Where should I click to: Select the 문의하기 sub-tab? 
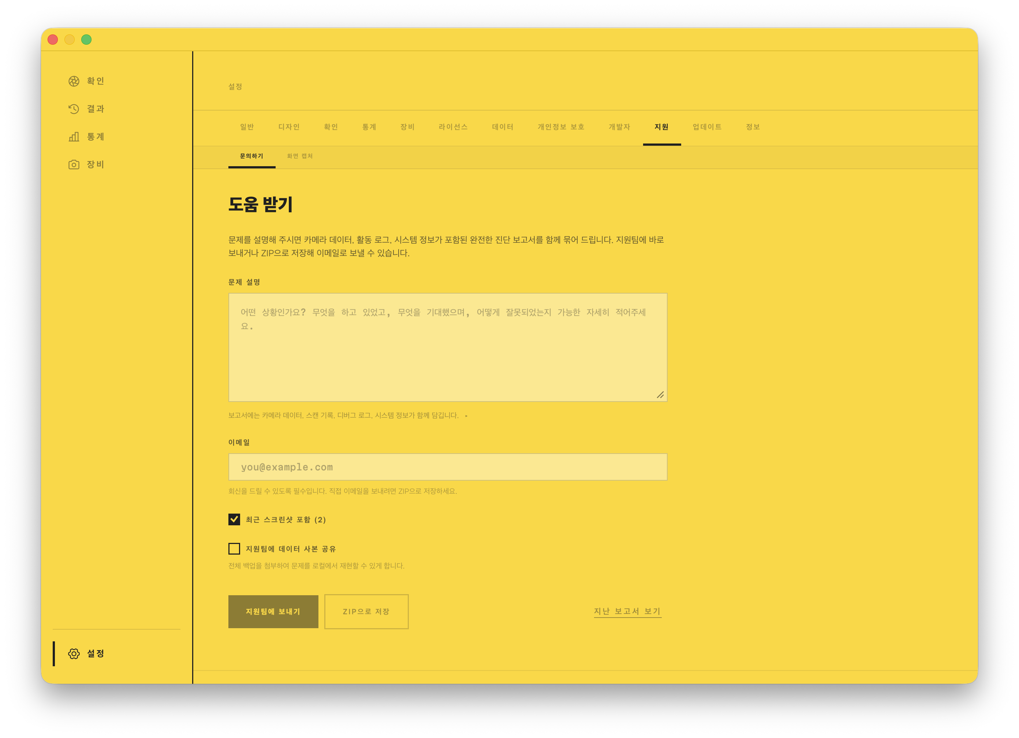[251, 156]
